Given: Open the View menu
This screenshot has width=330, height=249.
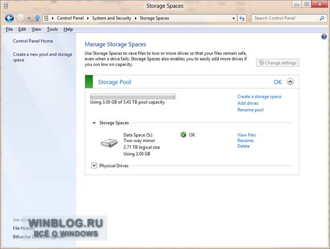Looking at the screenshot, I should click(x=37, y=29).
